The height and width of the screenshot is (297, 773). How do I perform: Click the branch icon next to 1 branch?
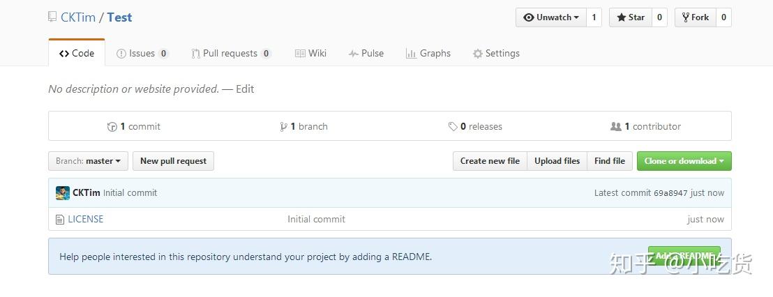click(283, 127)
